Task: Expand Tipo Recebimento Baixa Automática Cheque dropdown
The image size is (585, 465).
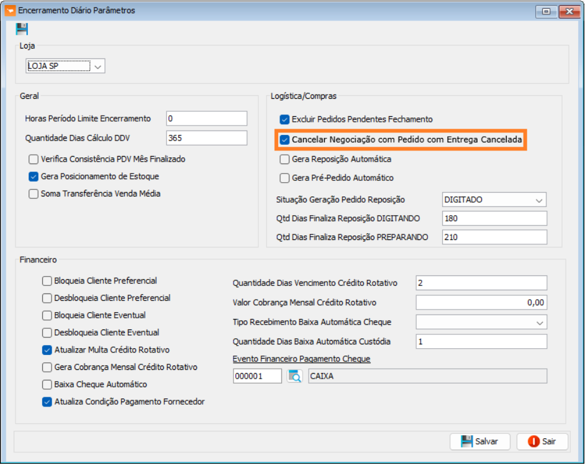Action: tap(538, 322)
